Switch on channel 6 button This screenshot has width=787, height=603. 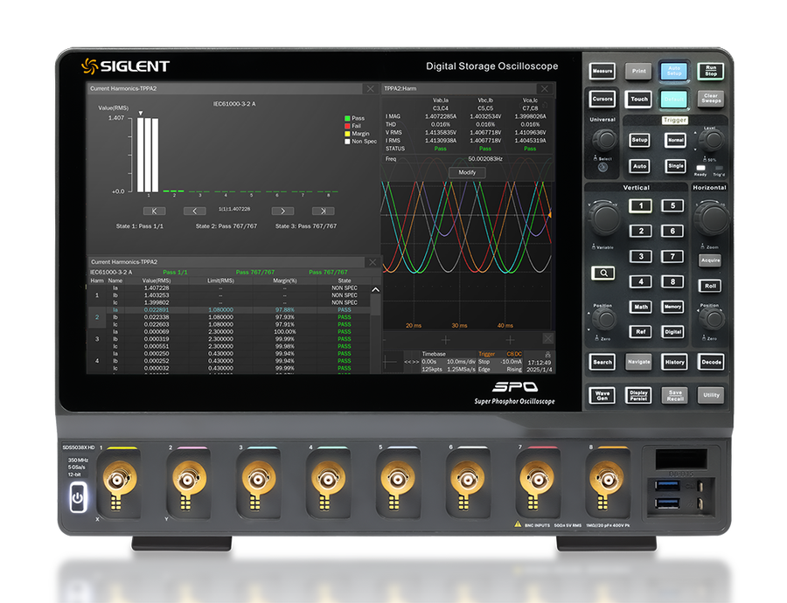pos(672,231)
